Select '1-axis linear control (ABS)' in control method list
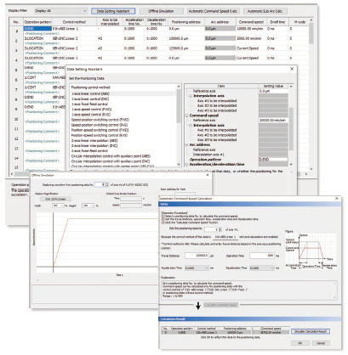Viewport: 348px width, 355px height. click(x=90, y=93)
